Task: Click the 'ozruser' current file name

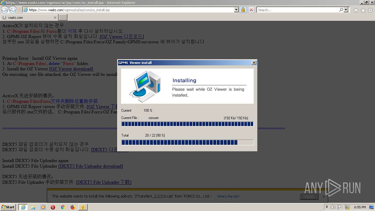Action: (x=154, y=118)
